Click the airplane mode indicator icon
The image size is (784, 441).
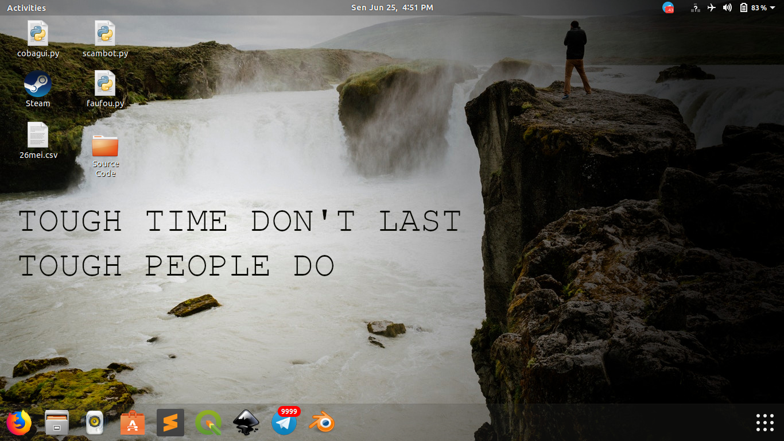(x=712, y=7)
